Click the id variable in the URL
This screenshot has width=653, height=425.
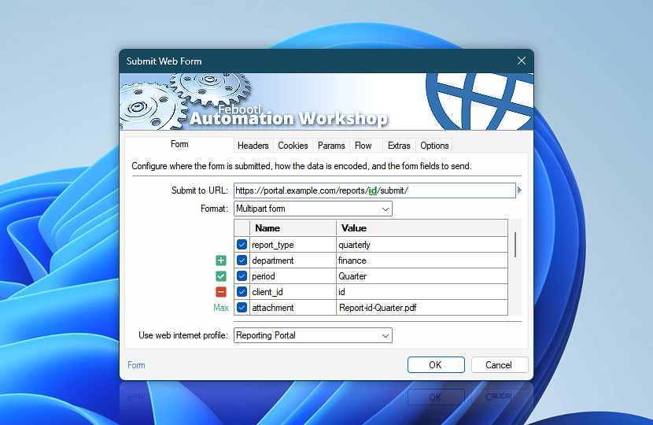tap(373, 190)
